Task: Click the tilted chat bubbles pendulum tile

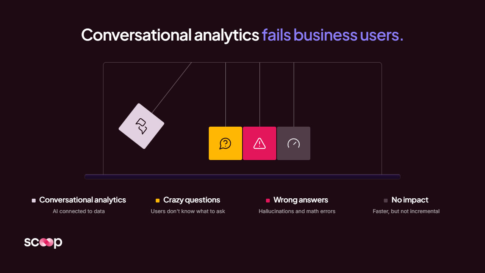Action: 141,126
